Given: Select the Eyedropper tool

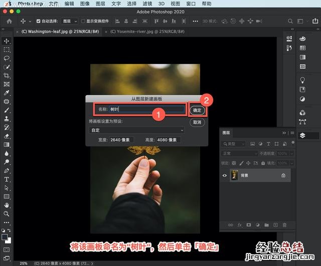Looking at the screenshot, I should pyautogui.click(x=7, y=93).
